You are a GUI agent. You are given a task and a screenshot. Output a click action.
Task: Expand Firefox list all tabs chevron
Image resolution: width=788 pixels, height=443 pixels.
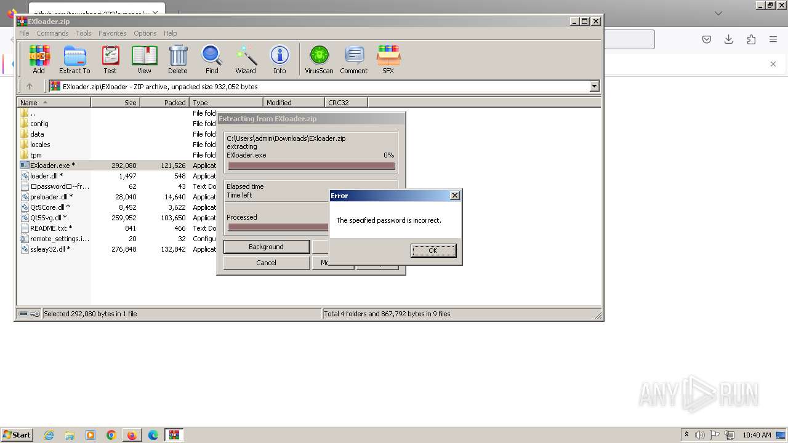pos(718,13)
